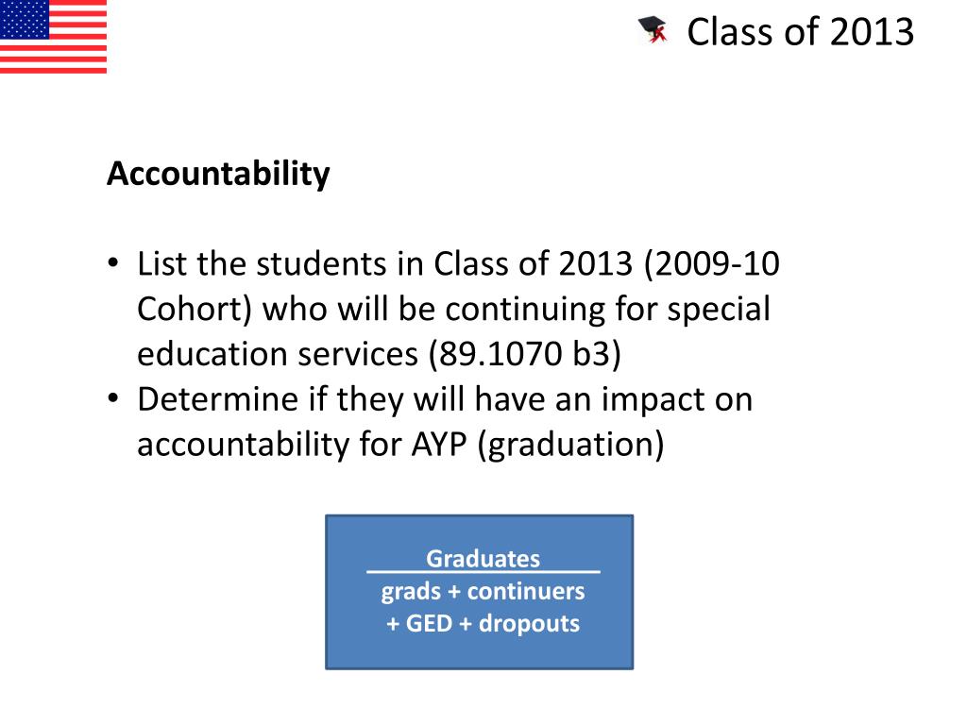
Task: Click the fraction line under Graduates
Action: [x=483, y=572]
